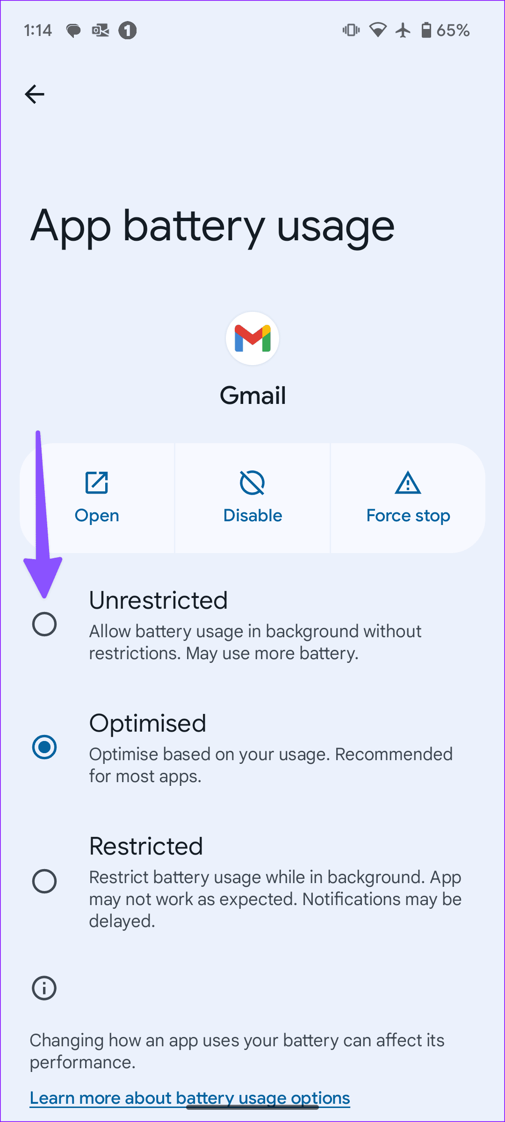Tap the airplane mode status icon
505x1122 pixels.
403,29
